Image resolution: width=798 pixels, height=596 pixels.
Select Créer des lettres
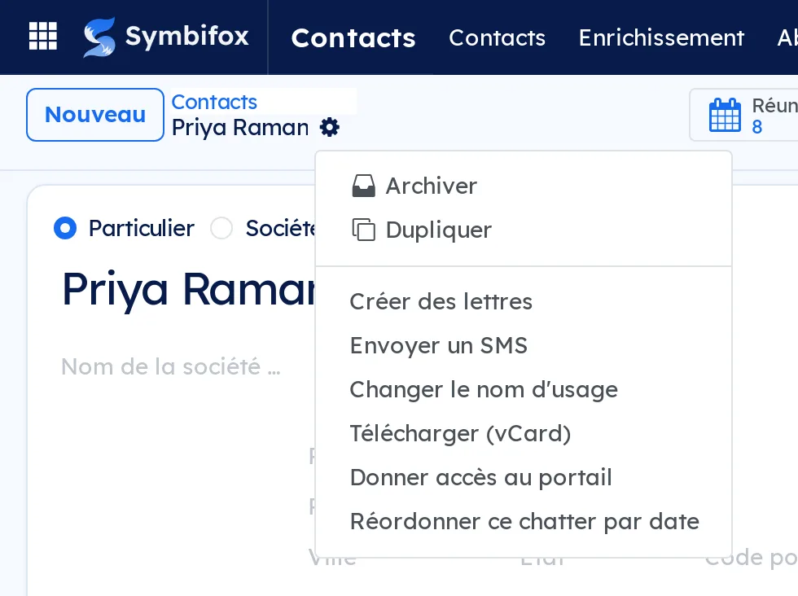coord(524,302)
